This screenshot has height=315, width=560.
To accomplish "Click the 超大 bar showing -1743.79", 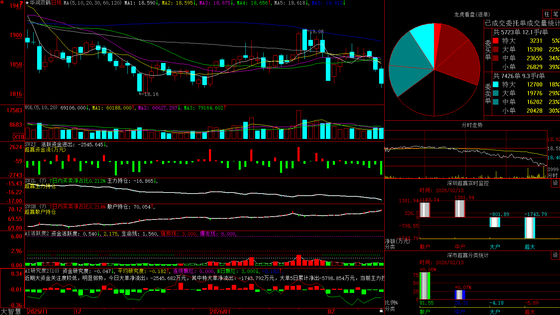I will pos(530,228).
